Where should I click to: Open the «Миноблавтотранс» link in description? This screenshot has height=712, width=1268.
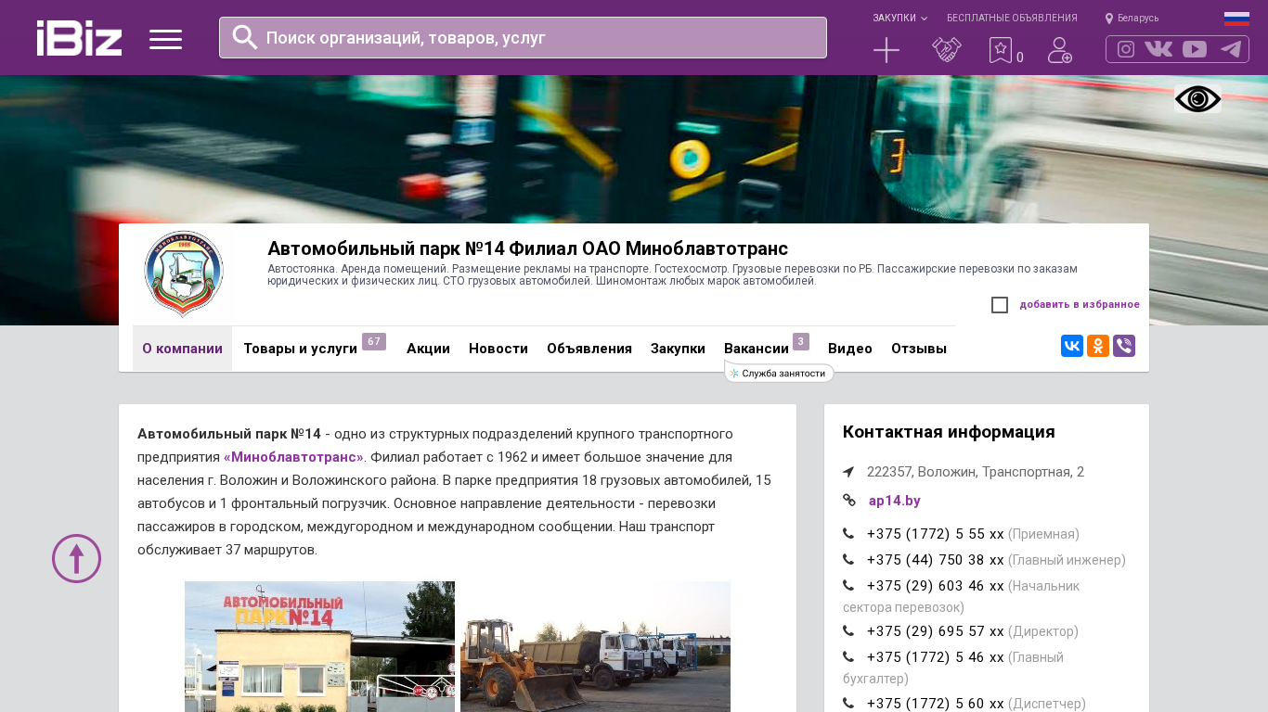point(294,457)
